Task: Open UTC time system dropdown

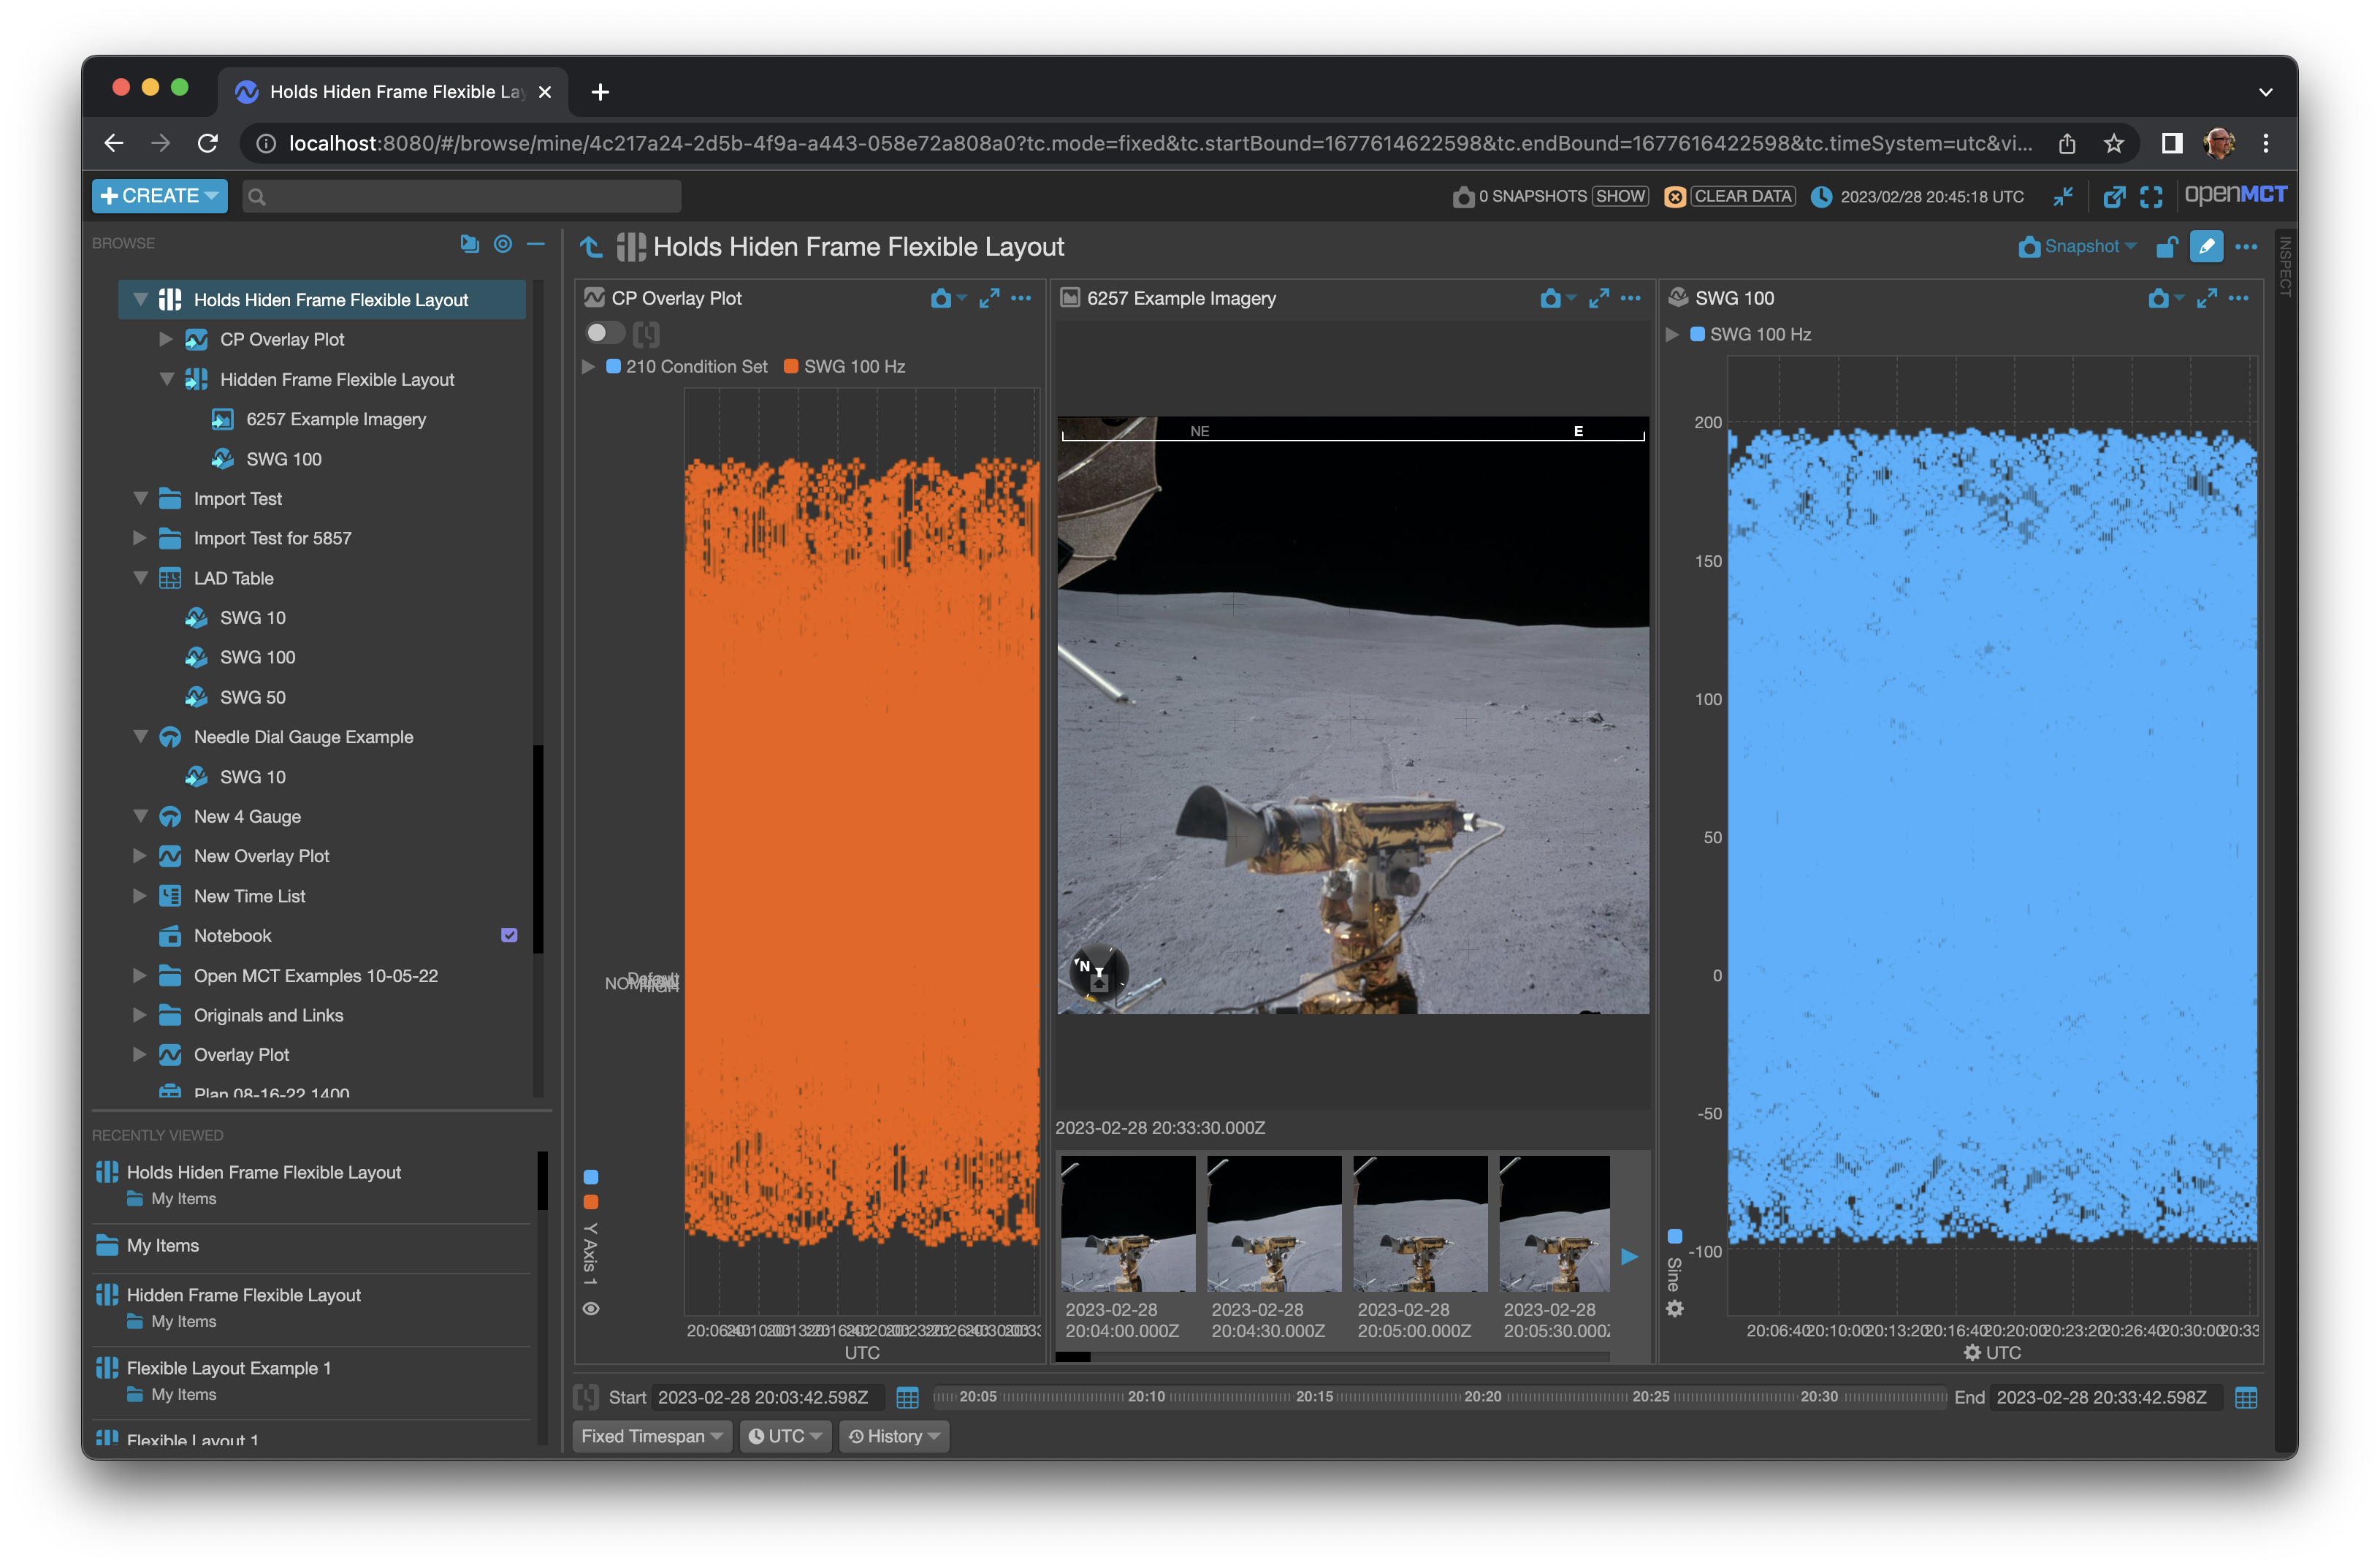Action: click(785, 1437)
